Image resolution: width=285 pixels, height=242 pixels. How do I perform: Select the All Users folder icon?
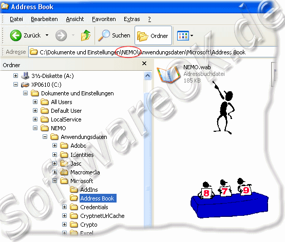coord(45,102)
